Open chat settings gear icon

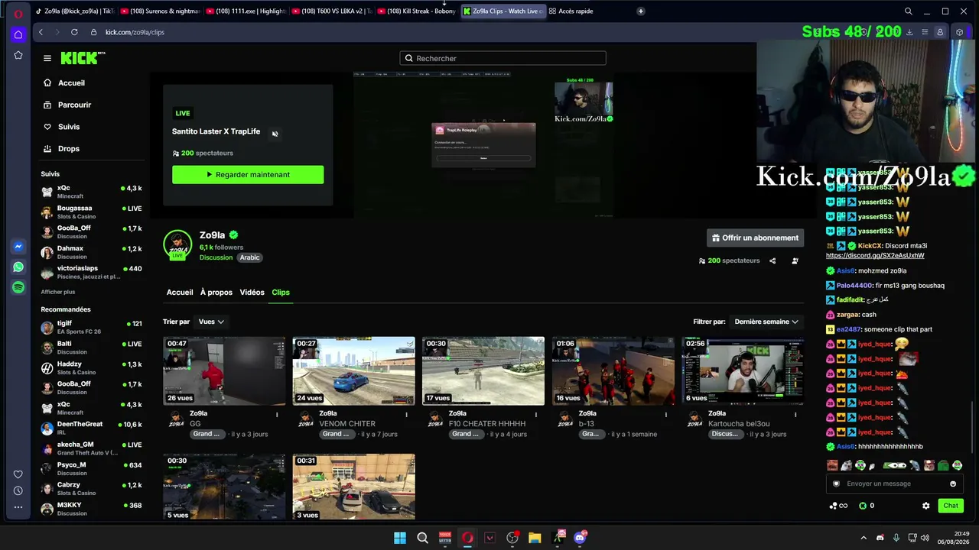(926, 506)
